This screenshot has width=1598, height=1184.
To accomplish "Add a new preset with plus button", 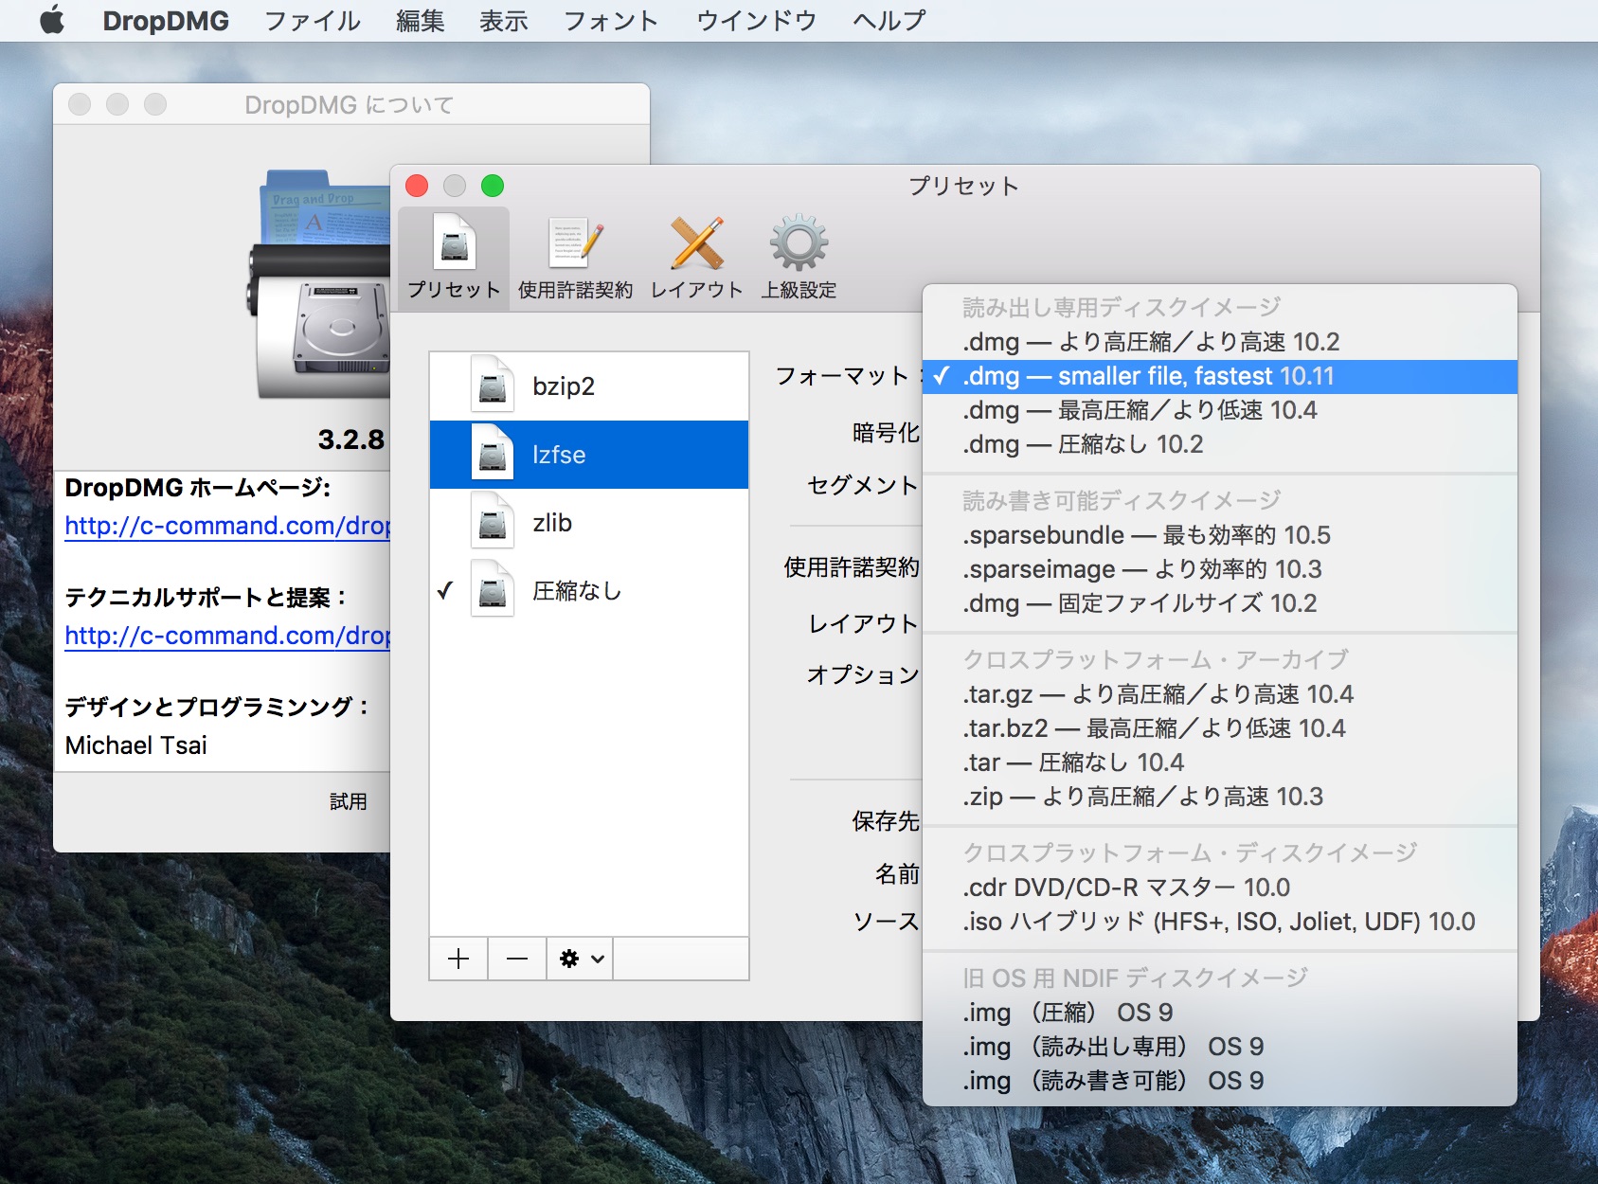I will (458, 959).
